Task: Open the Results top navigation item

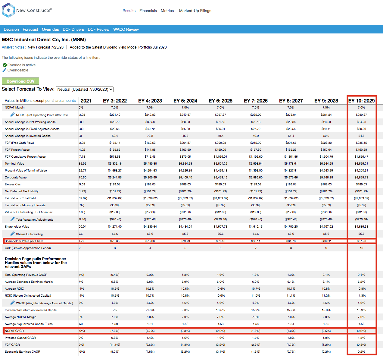Action: click(129, 11)
